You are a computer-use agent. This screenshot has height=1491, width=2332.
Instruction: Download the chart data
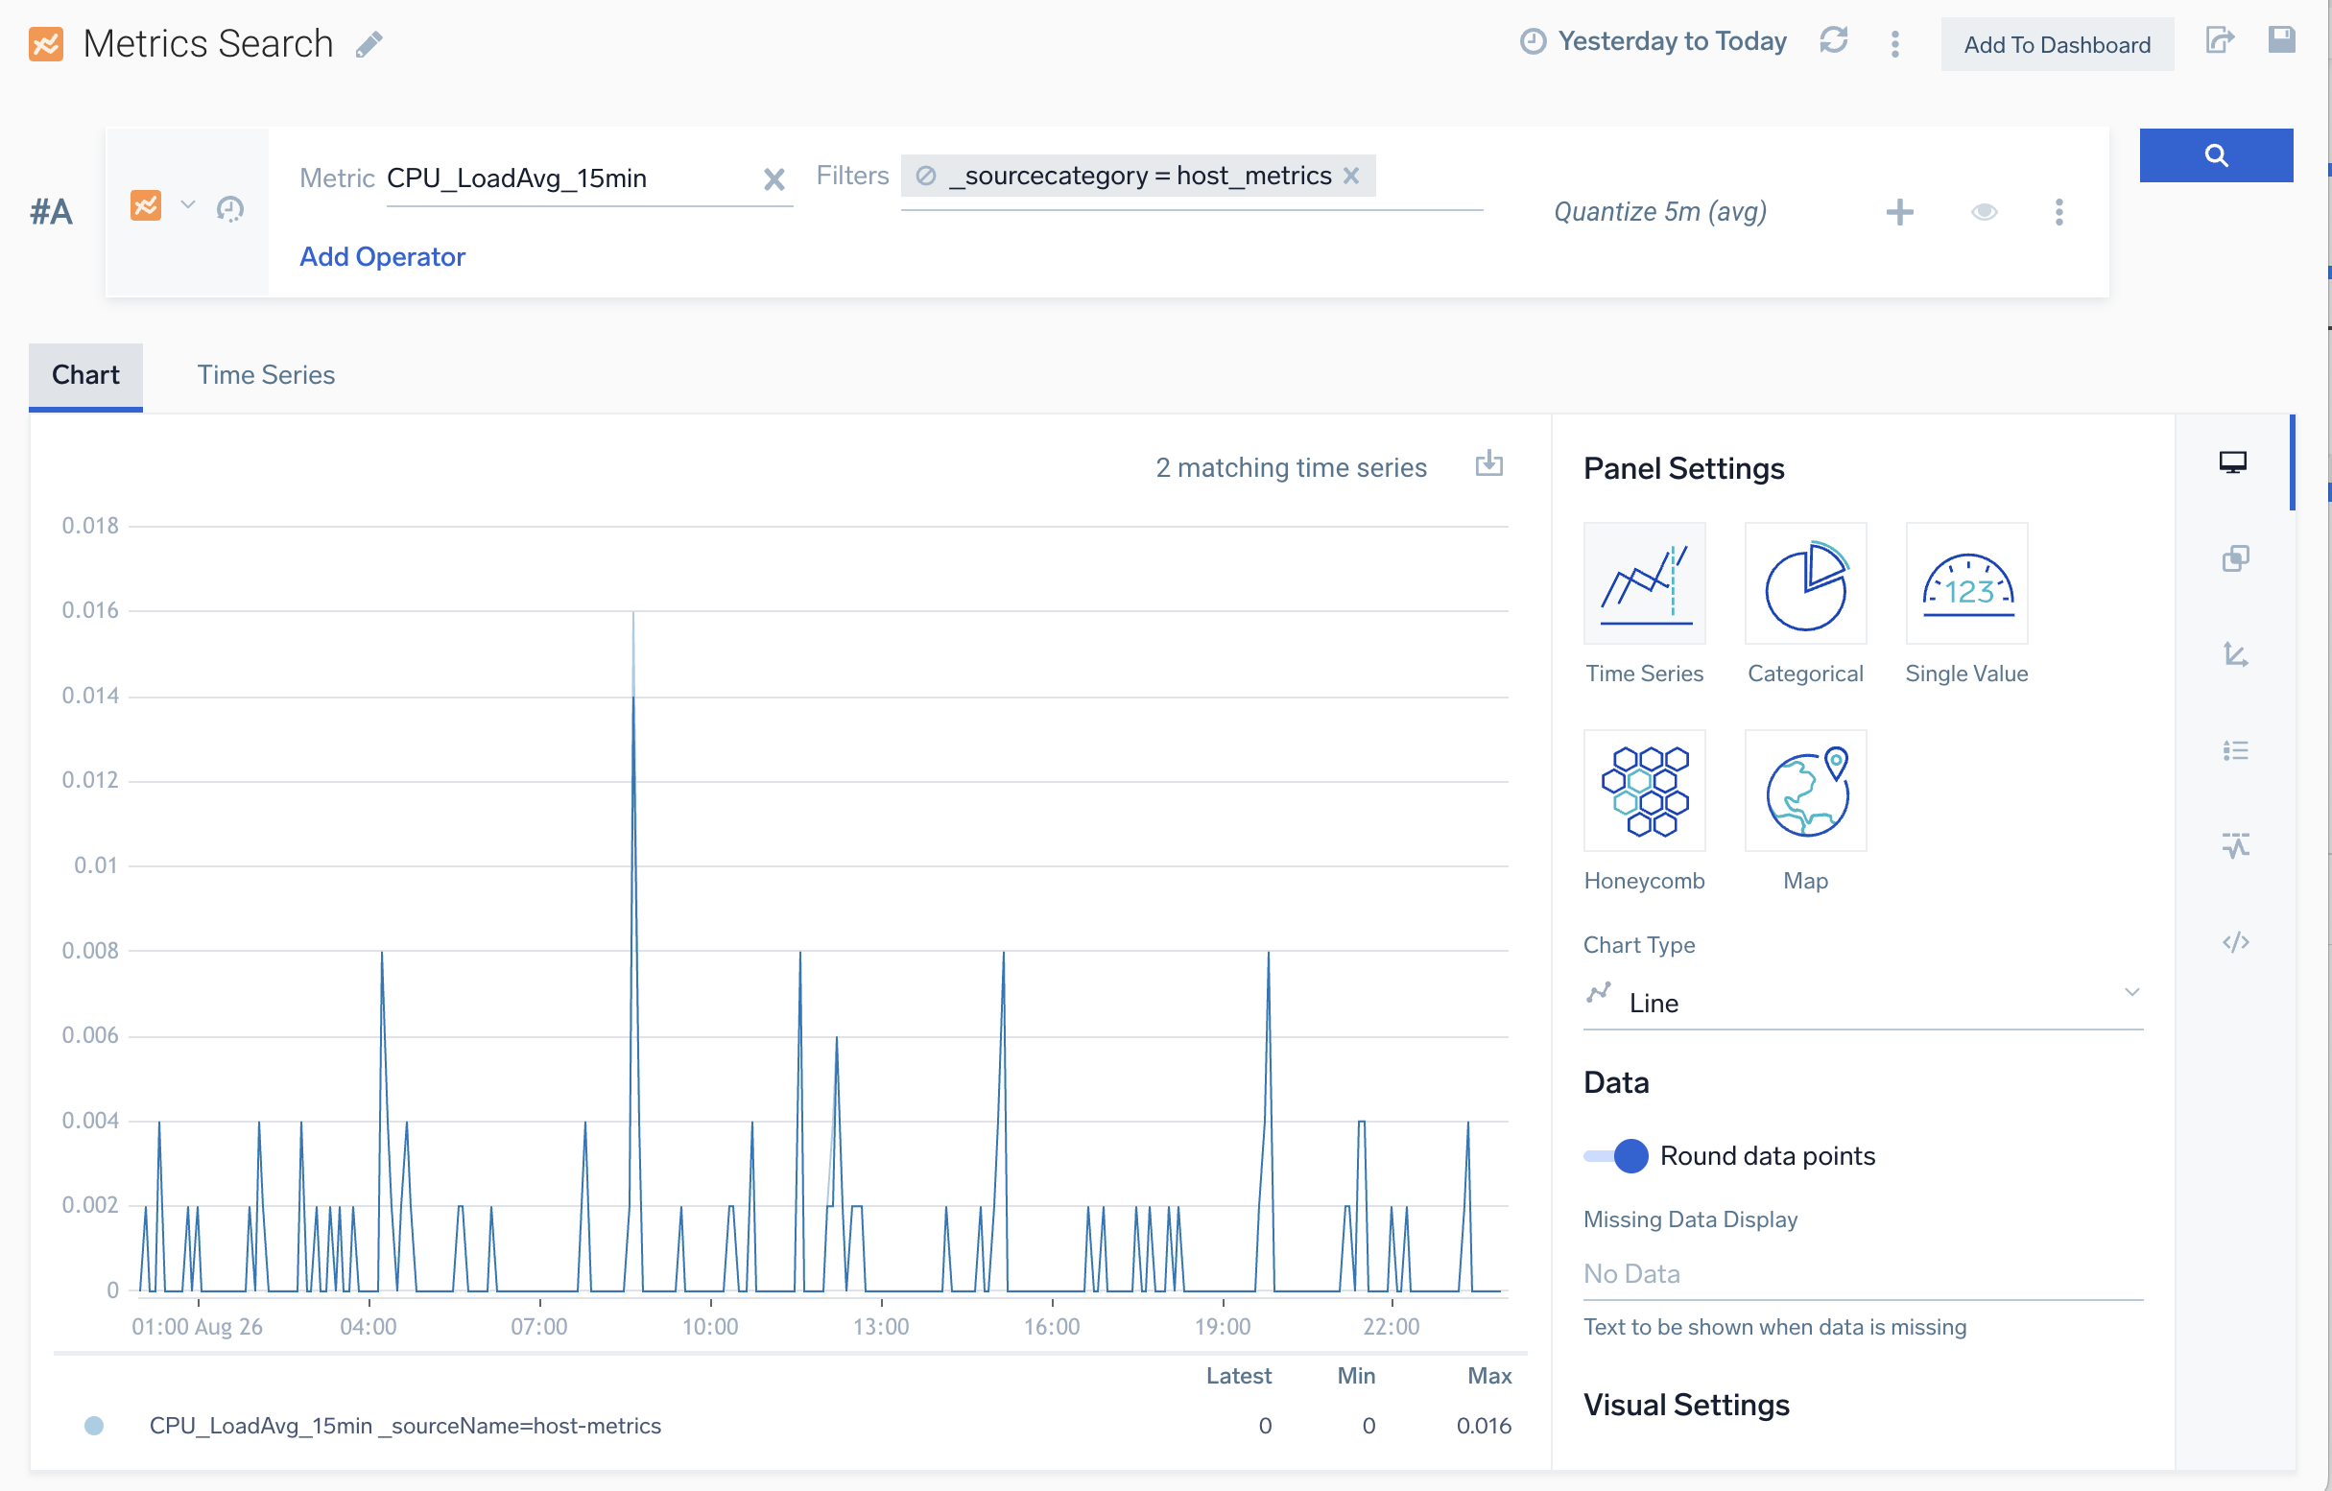click(1489, 464)
